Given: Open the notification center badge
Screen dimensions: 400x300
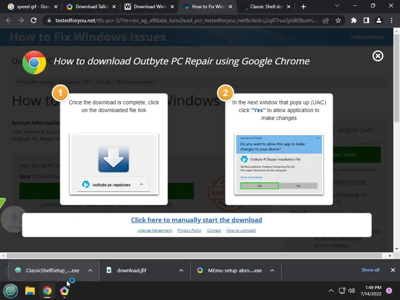Looking at the screenshot, I should pos(389,291).
